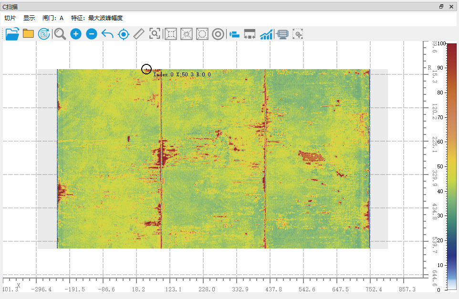
Task: Click the region zoom frame icon
Action: pos(155,34)
